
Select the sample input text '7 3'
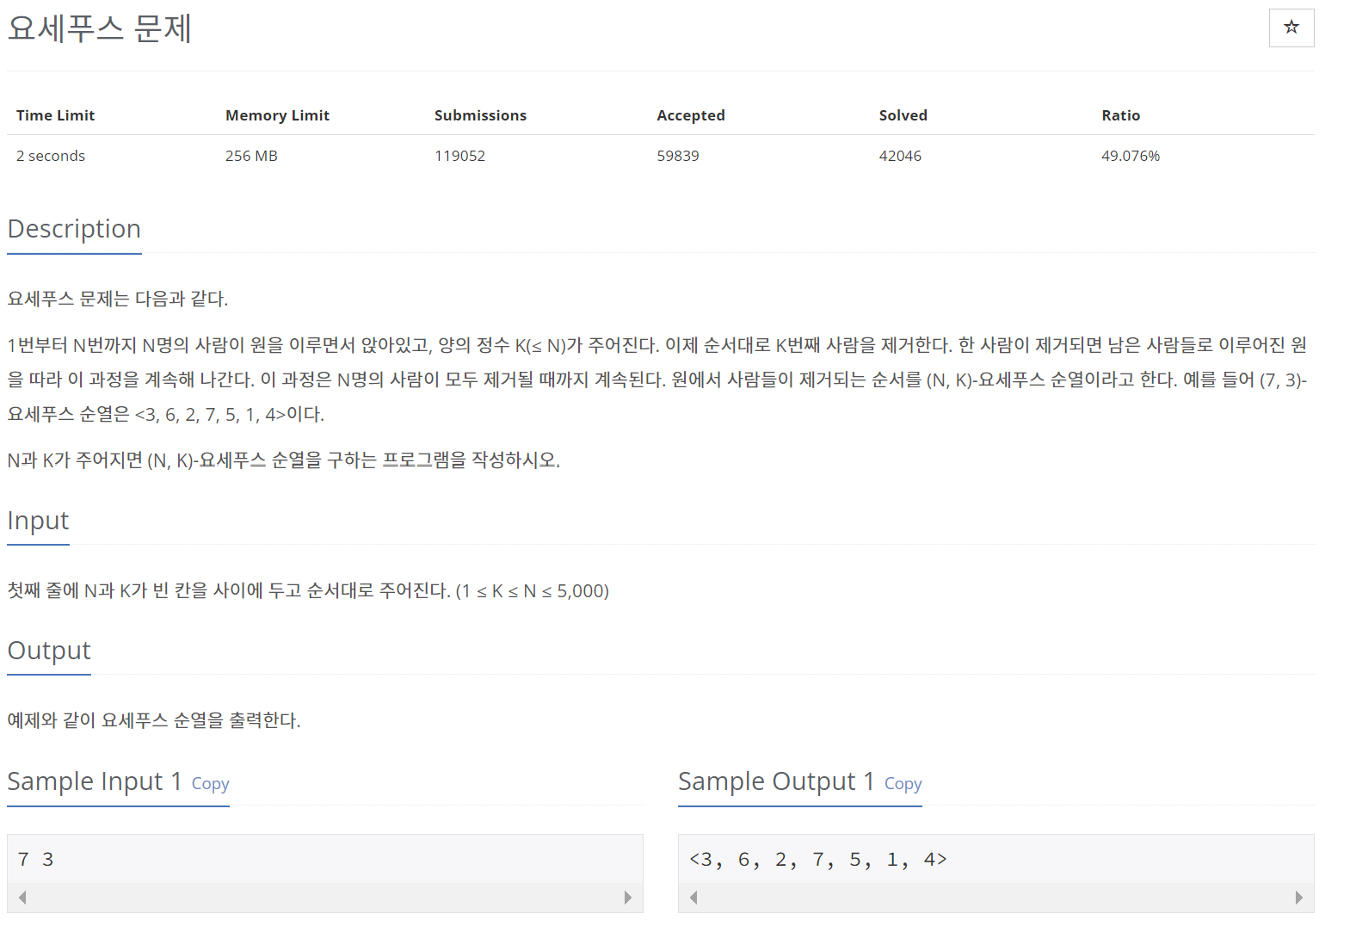pyautogui.click(x=35, y=859)
